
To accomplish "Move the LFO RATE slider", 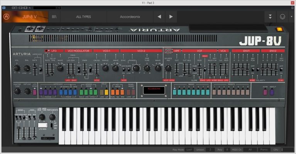I will click(47, 69).
